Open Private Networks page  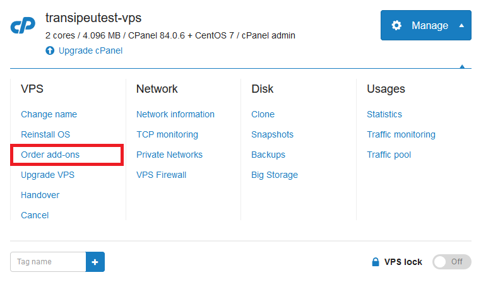click(x=169, y=155)
